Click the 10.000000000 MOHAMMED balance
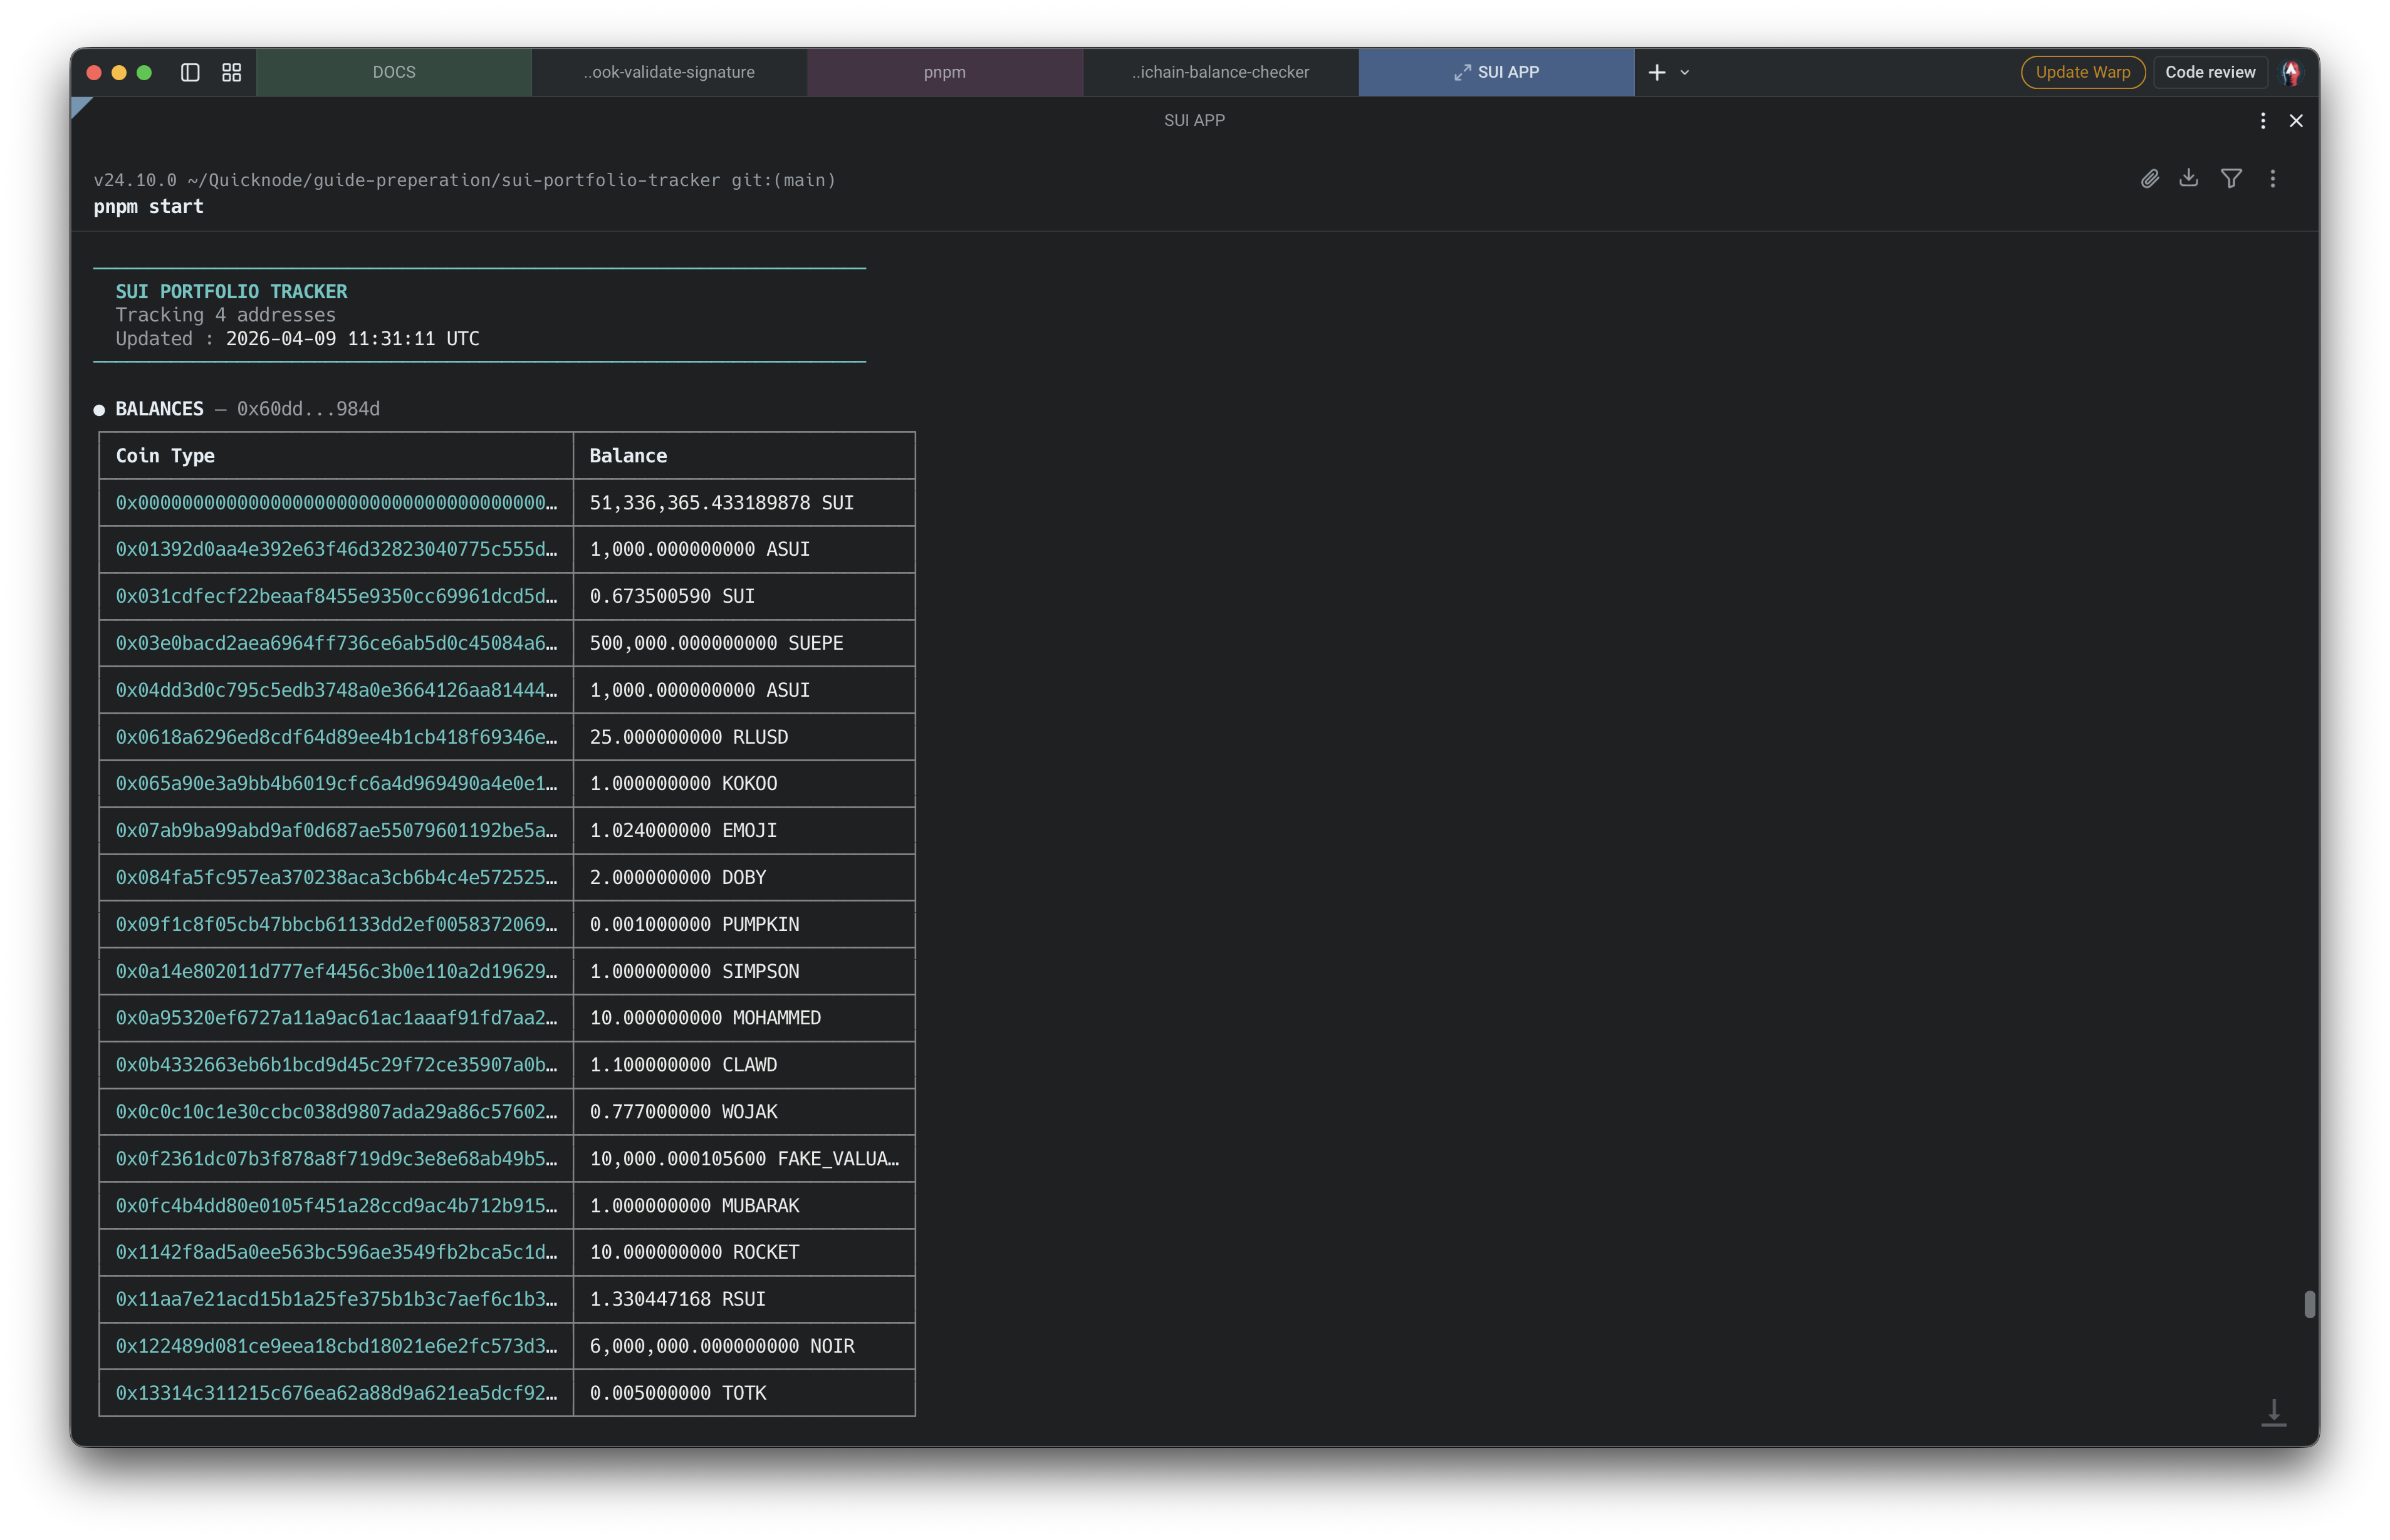The height and width of the screenshot is (1540, 2390). click(x=705, y=1018)
